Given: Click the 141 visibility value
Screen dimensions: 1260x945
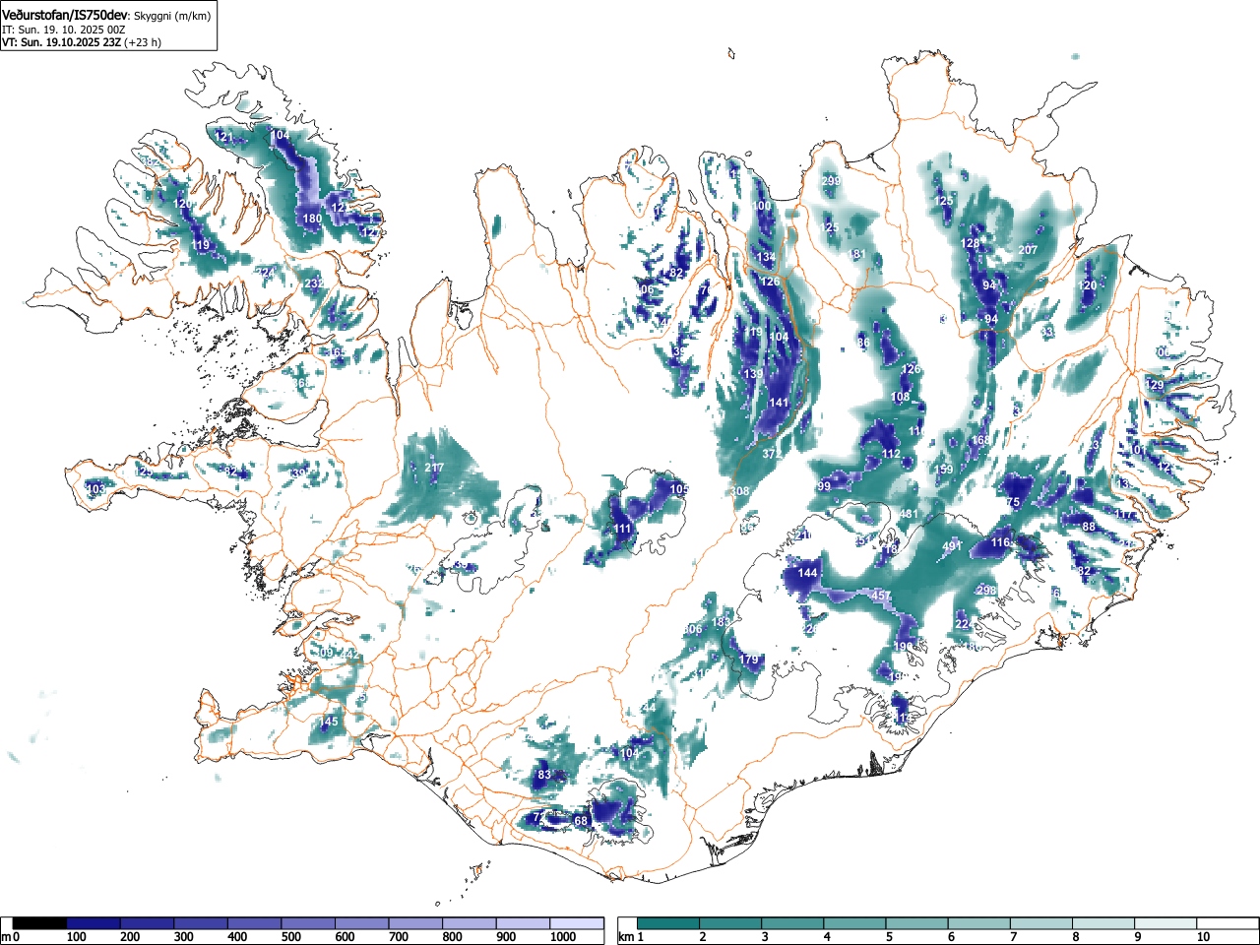Looking at the screenshot, I should 779,403.
